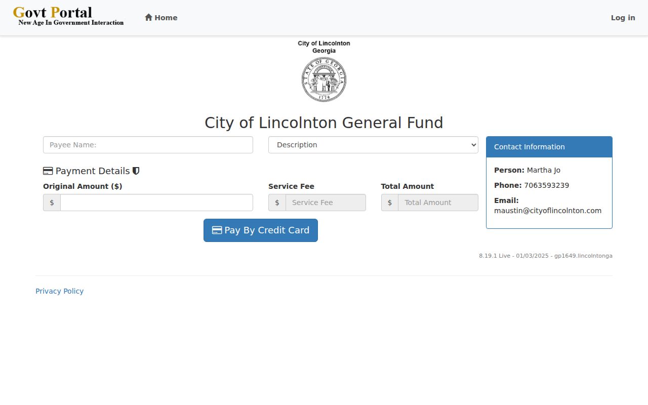Click the credit card icon beside Payment Details
The image size is (648, 405).
point(48,171)
